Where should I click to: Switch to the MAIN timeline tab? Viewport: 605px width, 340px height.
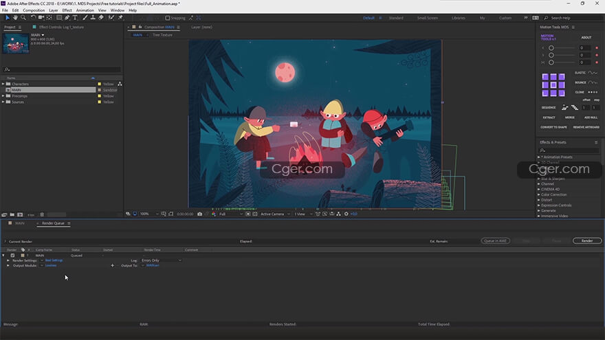(x=20, y=223)
